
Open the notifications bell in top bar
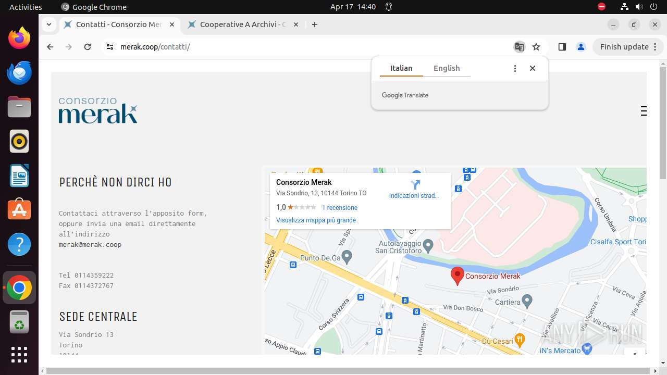388,7
